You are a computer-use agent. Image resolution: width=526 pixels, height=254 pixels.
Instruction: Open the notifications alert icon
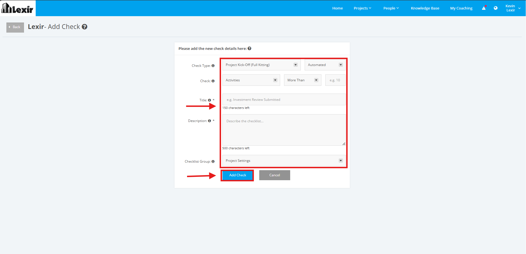(484, 8)
